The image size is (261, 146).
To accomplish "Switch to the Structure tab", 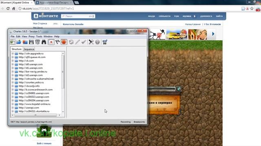I will pos(16,49).
